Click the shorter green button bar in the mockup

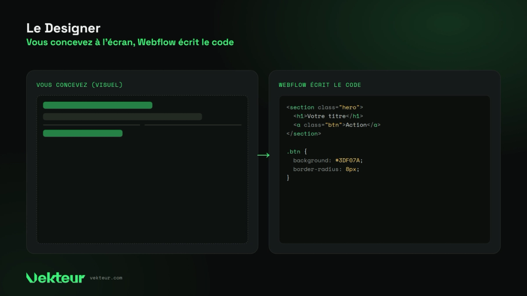83,133
